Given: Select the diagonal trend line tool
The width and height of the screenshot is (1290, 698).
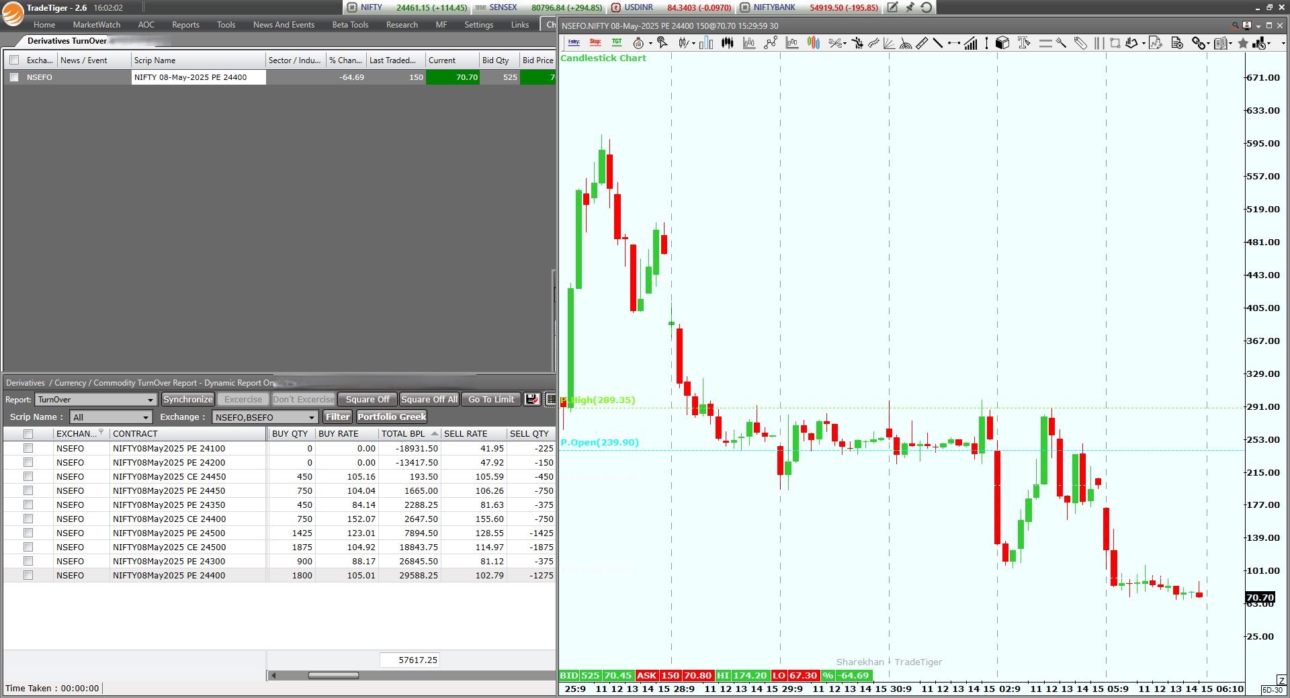Looking at the screenshot, I should 938,43.
